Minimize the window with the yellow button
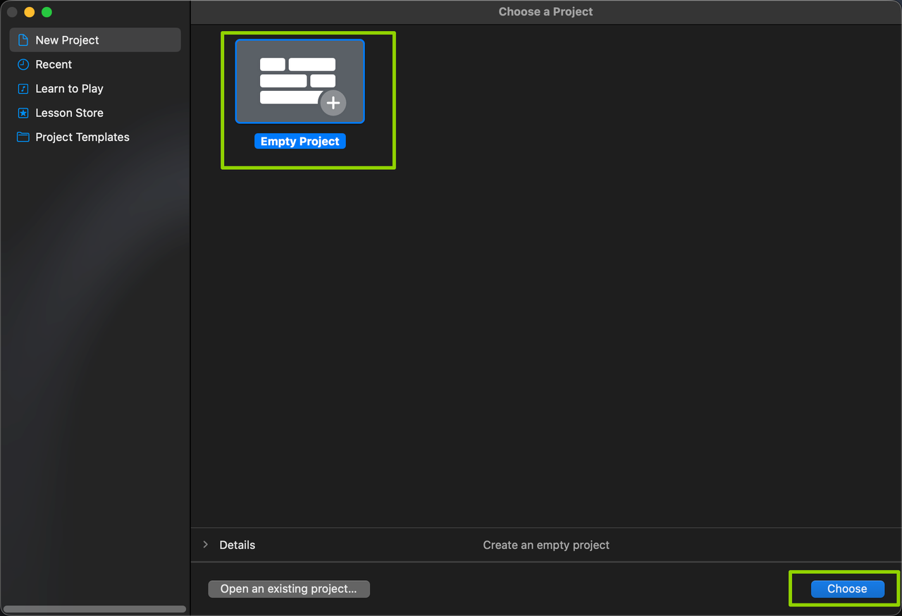Image resolution: width=902 pixels, height=616 pixels. [30, 12]
